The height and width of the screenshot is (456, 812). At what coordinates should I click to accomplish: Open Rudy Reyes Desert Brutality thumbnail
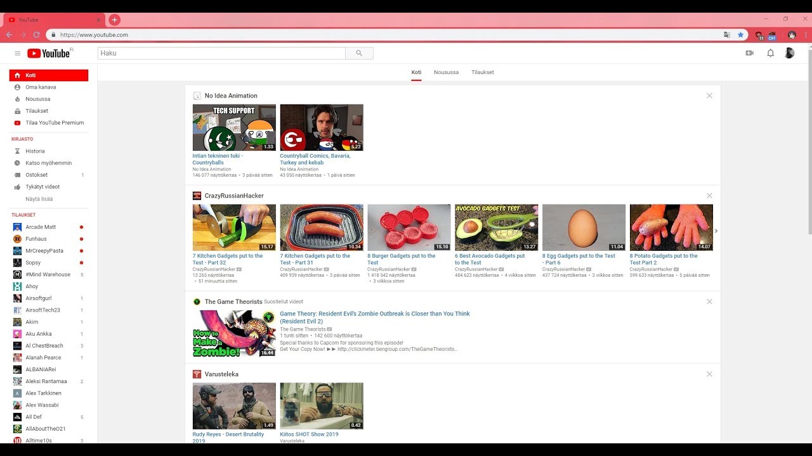click(234, 406)
